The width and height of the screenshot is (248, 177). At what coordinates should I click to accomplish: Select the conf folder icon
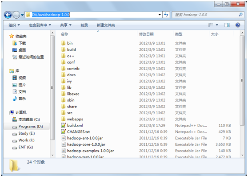63,62
